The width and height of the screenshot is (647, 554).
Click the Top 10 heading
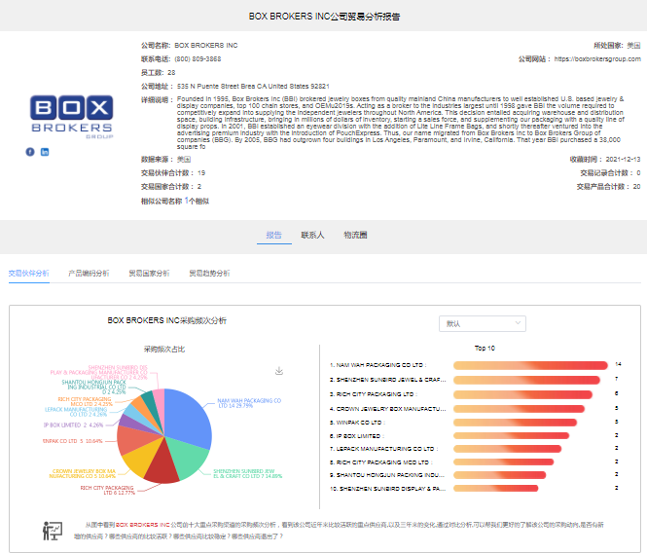[x=485, y=348]
